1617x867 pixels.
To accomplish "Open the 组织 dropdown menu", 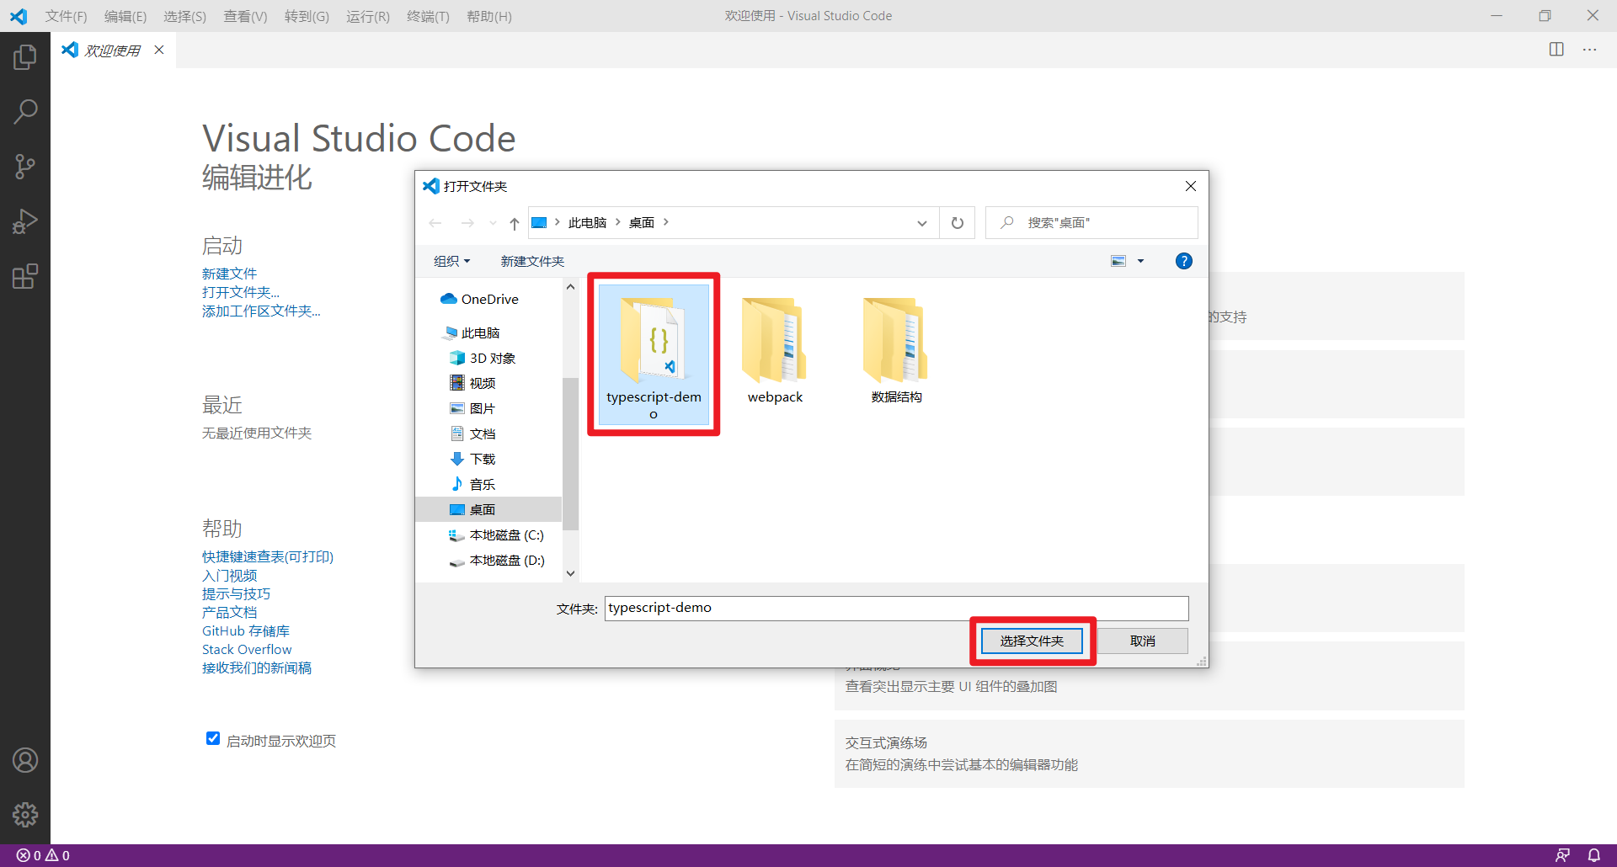I will 451,261.
